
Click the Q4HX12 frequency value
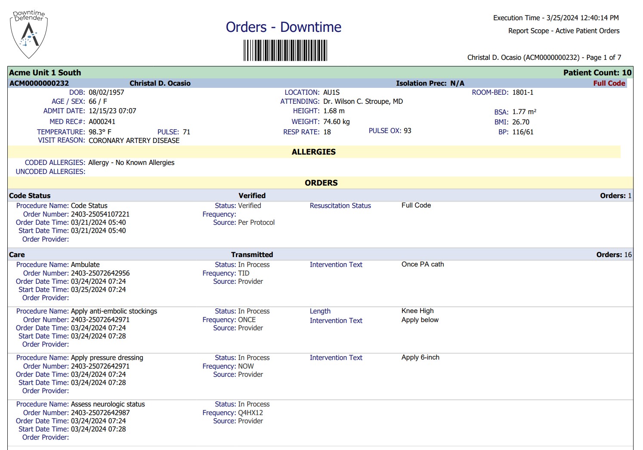pos(250,413)
